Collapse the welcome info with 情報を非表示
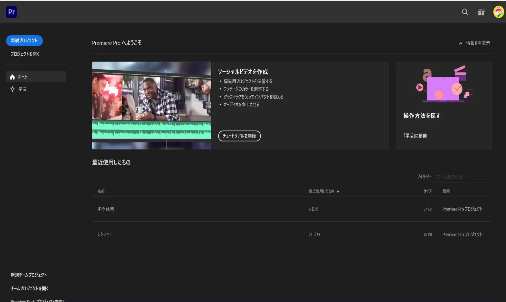The image size is (506, 302). coord(475,43)
